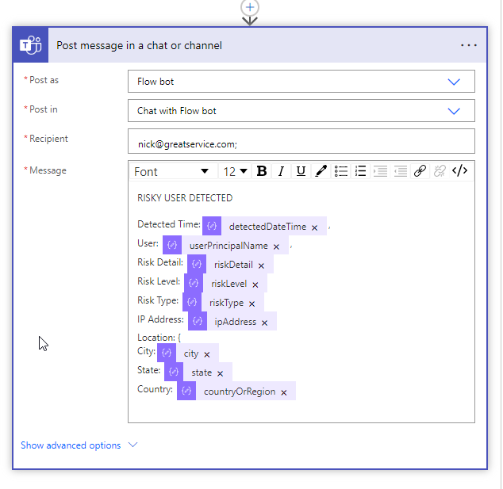Switch to HTML code view
This screenshot has height=489, width=503.
459,171
